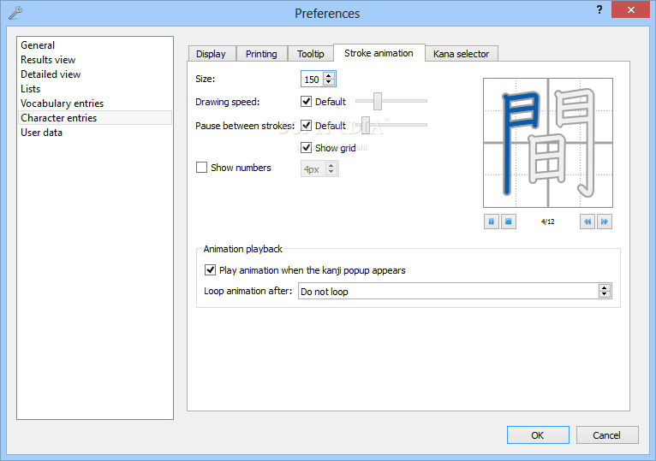The image size is (656, 461).
Task: Click the Cancel button
Action: [607, 435]
